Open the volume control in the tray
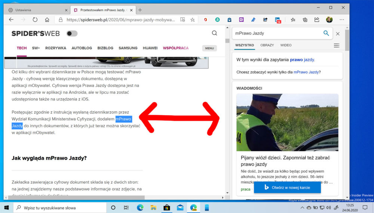Screen dimensions: 374x213 pos(329,208)
